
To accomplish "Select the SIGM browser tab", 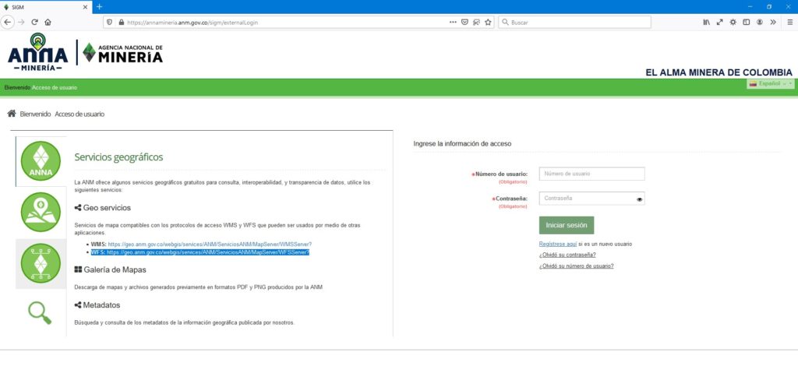I will 47,6.
